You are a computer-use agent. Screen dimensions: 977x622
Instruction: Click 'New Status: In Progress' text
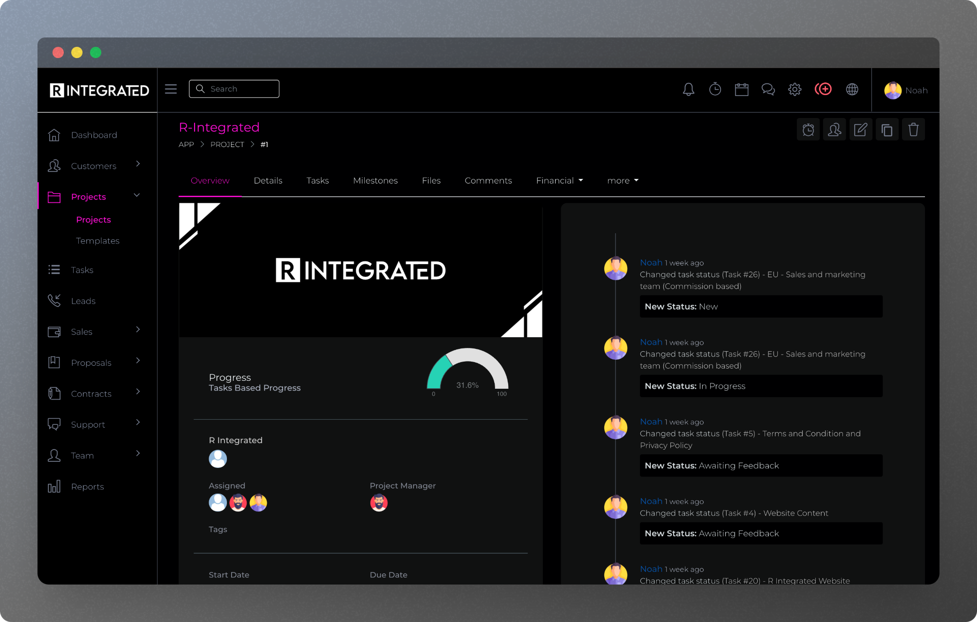pyautogui.click(x=695, y=386)
